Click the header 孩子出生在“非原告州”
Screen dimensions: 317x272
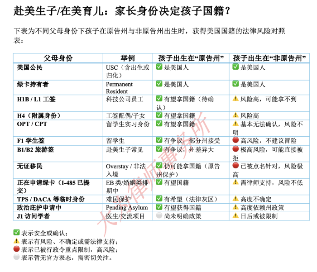click(269, 58)
